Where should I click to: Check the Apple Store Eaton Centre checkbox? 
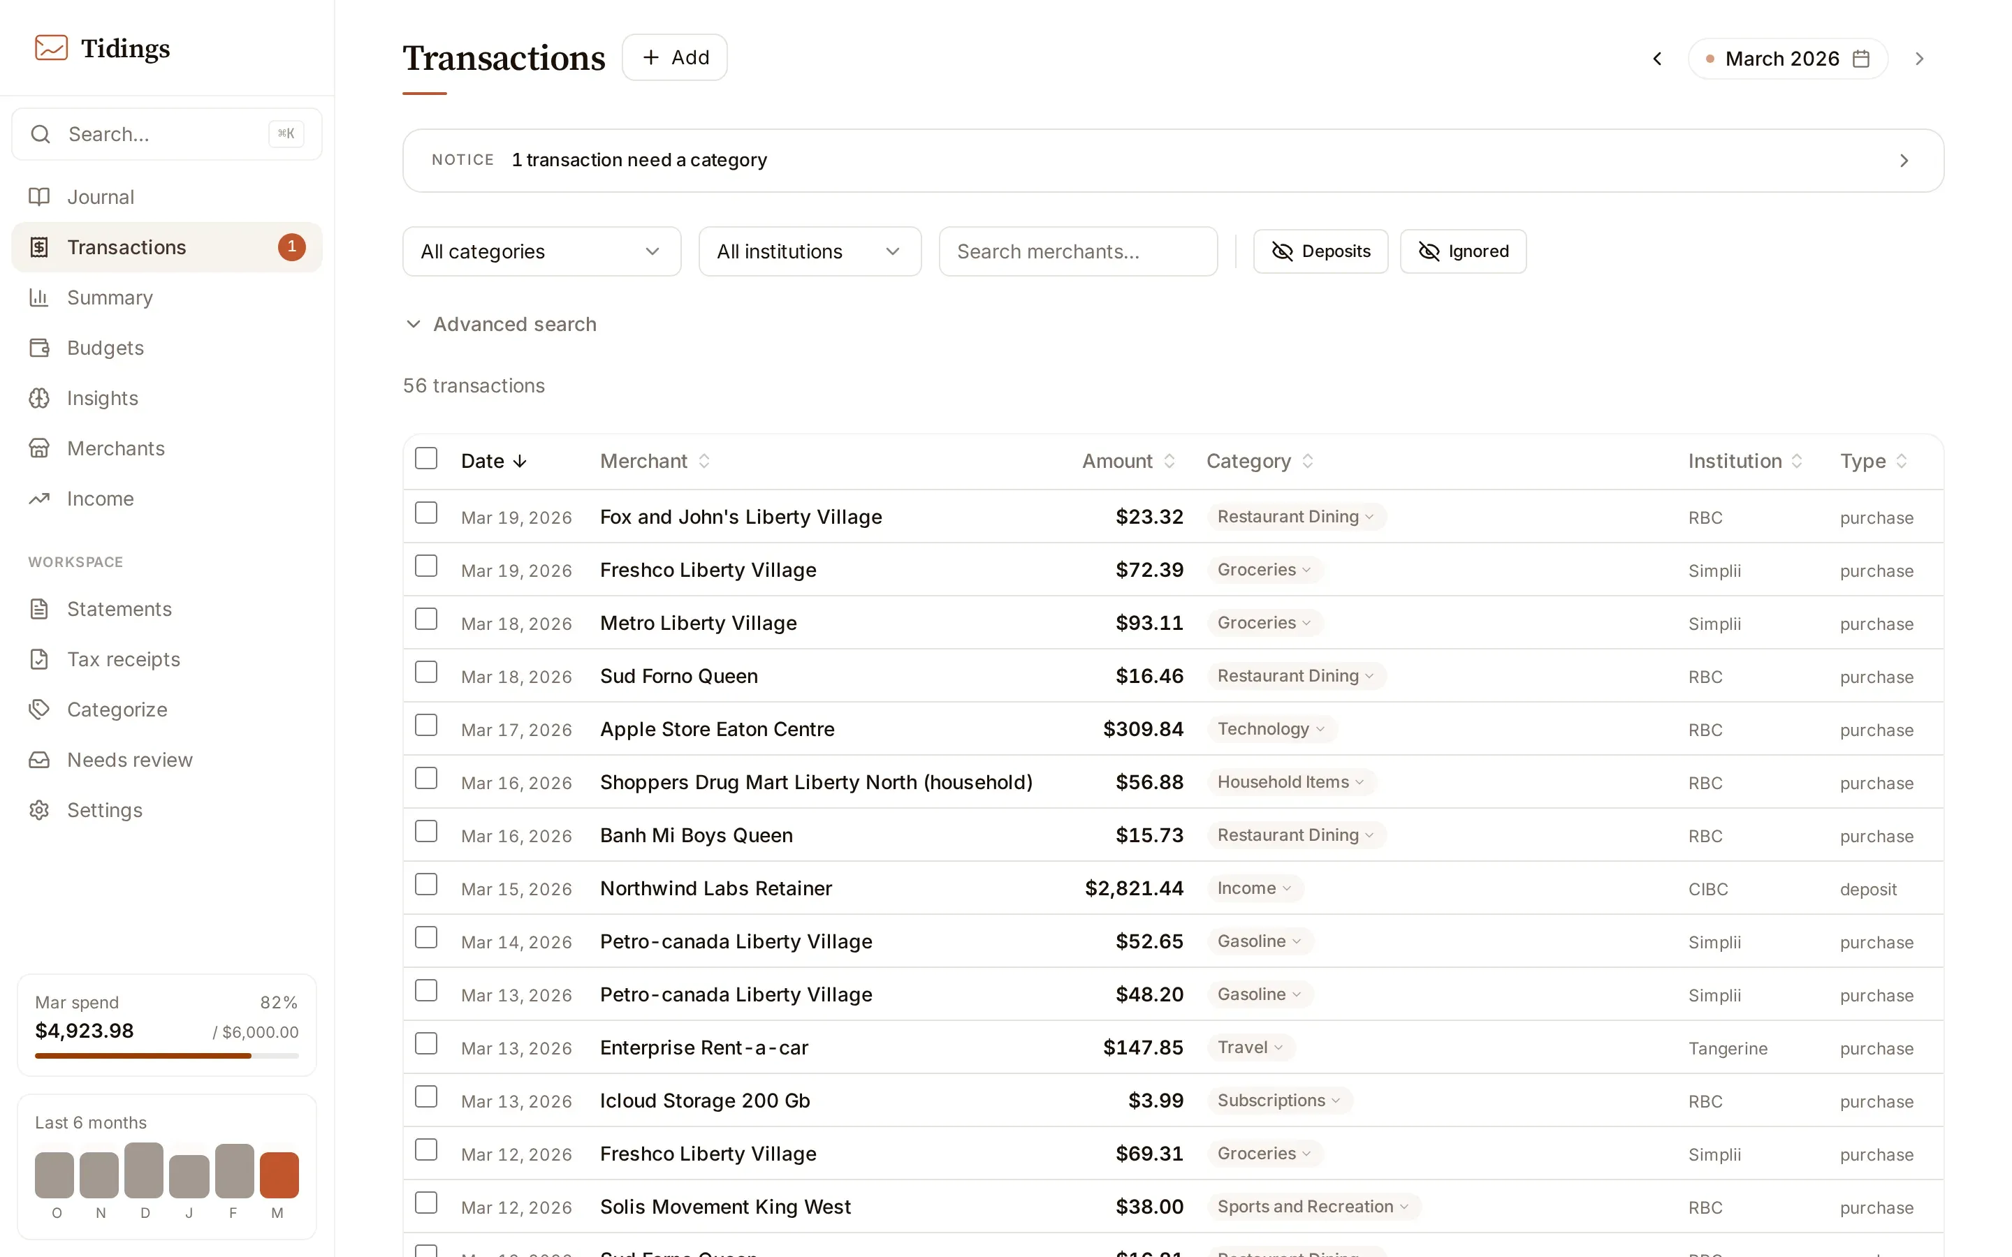coord(425,725)
